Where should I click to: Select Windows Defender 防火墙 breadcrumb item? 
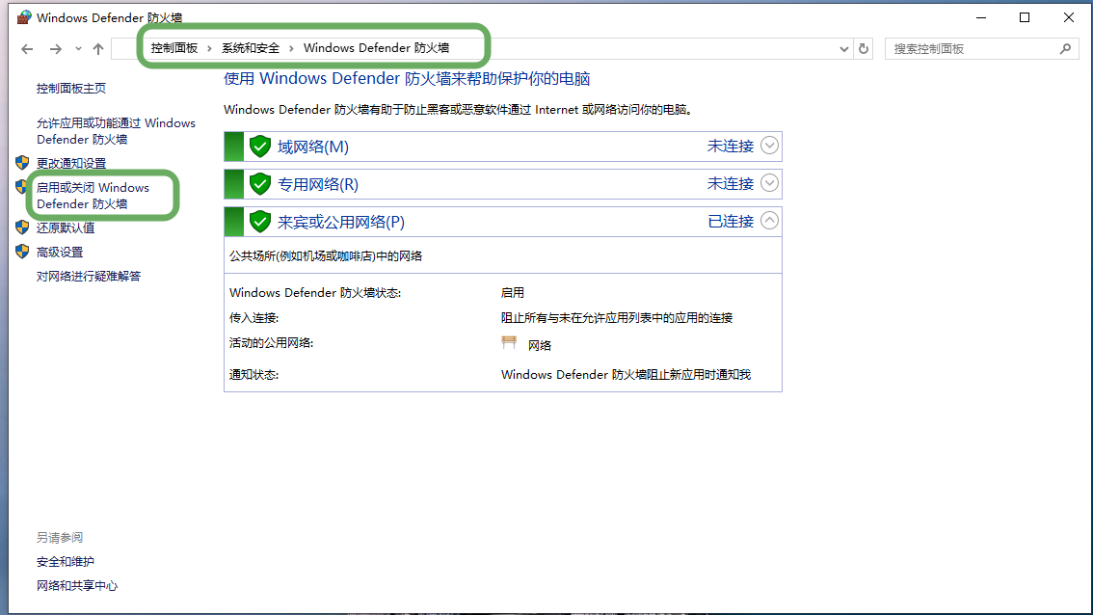tap(377, 48)
